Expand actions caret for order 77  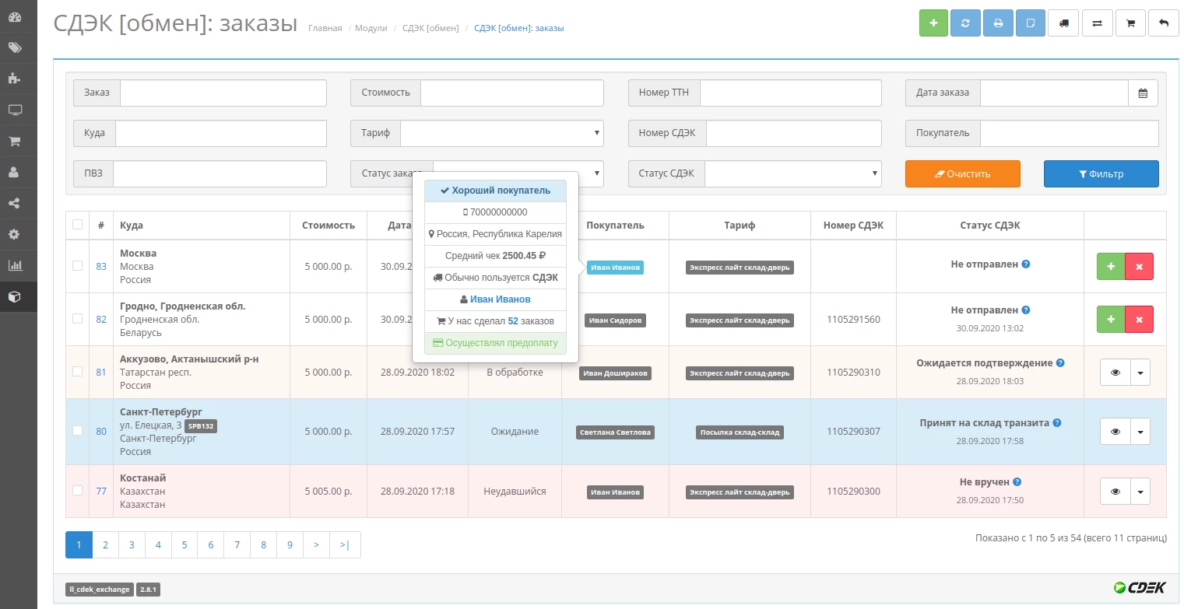point(1140,492)
